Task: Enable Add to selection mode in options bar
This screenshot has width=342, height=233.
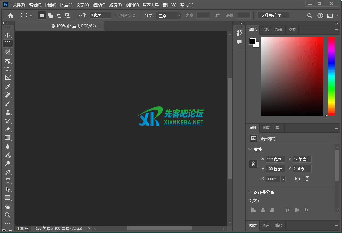Action: pyautogui.click(x=50, y=15)
